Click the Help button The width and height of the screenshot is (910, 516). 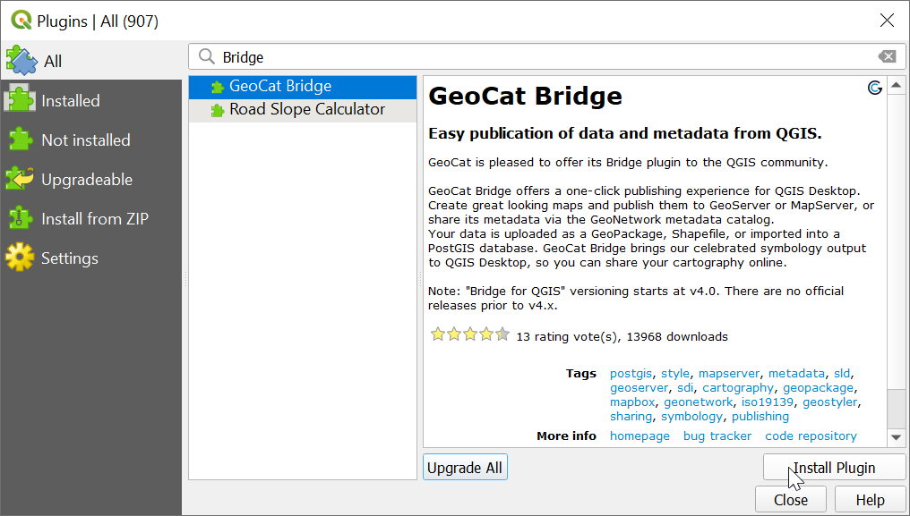[870, 499]
